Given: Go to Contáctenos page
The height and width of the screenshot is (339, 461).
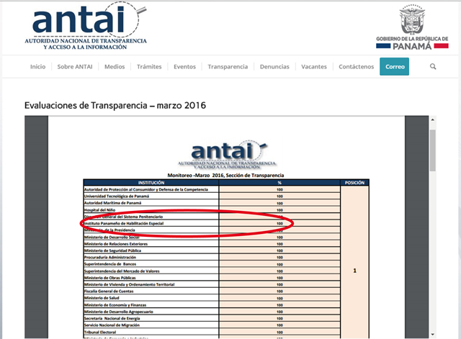Looking at the screenshot, I should tap(357, 67).
